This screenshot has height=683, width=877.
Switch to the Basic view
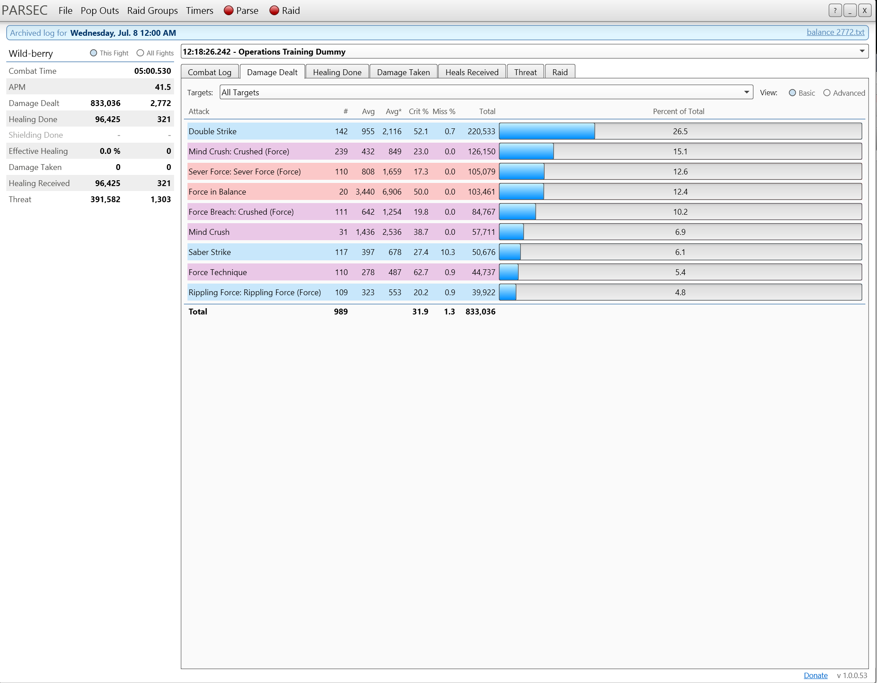(x=792, y=93)
